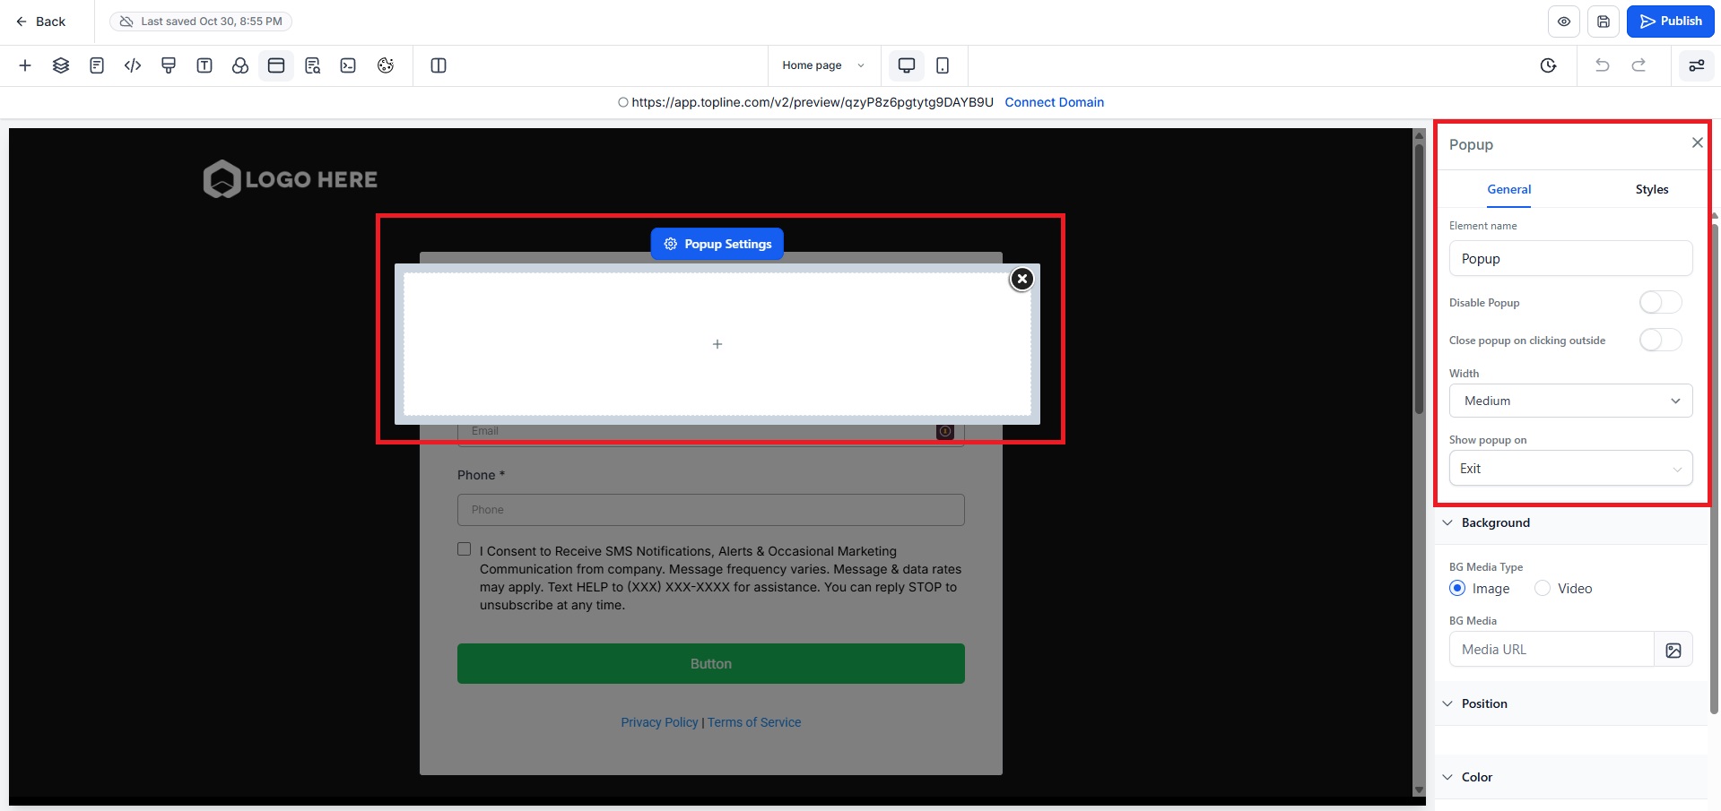Open the document search icon

312,65
